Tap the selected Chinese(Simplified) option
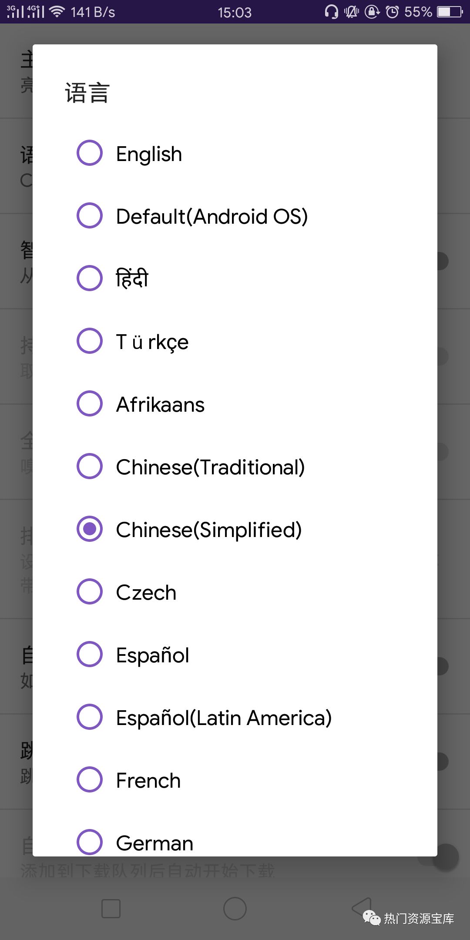The width and height of the screenshot is (470, 940). click(208, 530)
